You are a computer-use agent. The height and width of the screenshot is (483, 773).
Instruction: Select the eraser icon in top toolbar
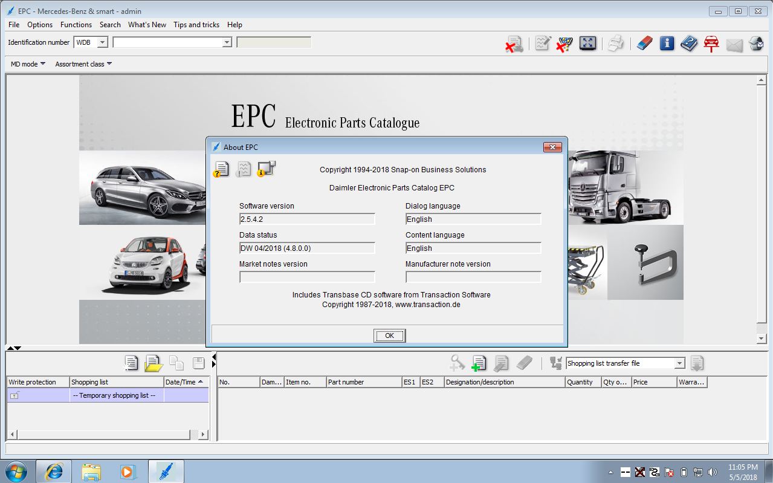(645, 44)
